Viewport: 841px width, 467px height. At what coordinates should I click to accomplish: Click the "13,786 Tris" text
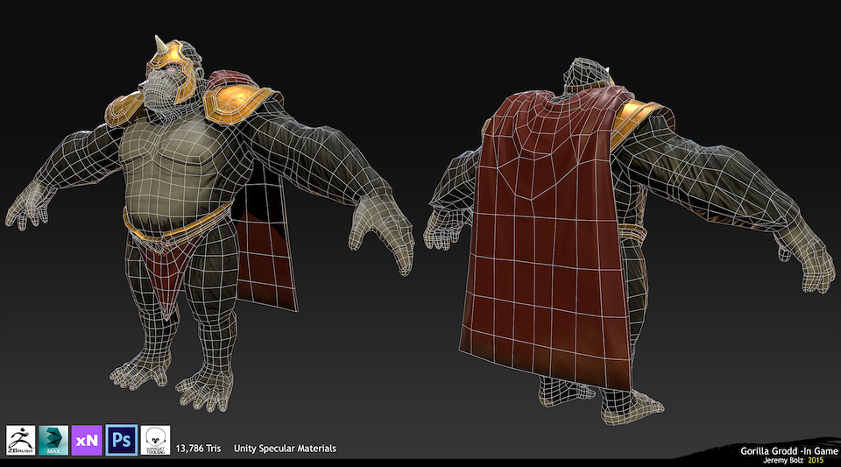[198, 449]
